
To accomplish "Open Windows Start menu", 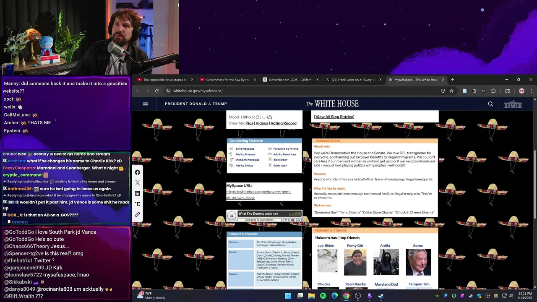I will (288, 296).
